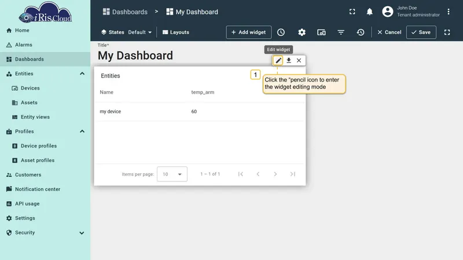
Task: Click the Add widget button
Action: click(x=249, y=32)
